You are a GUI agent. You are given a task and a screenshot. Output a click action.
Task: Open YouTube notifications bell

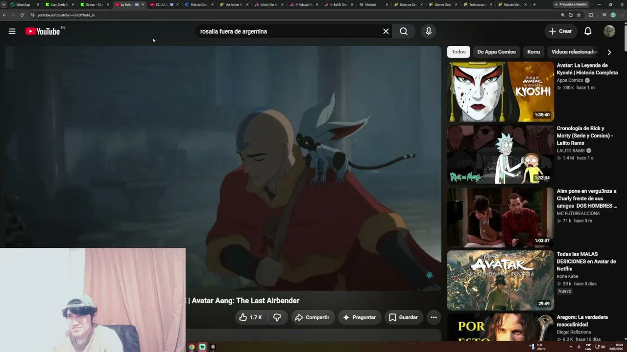(x=588, y=31)
